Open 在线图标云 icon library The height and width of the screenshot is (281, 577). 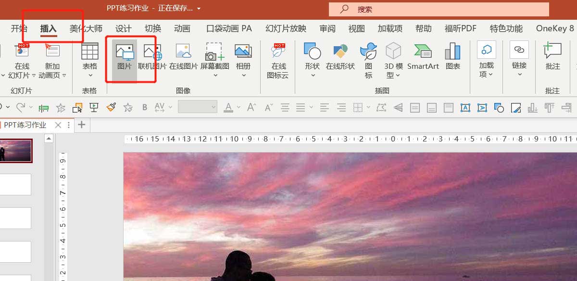pyautogui.click(x=278, y=51)
